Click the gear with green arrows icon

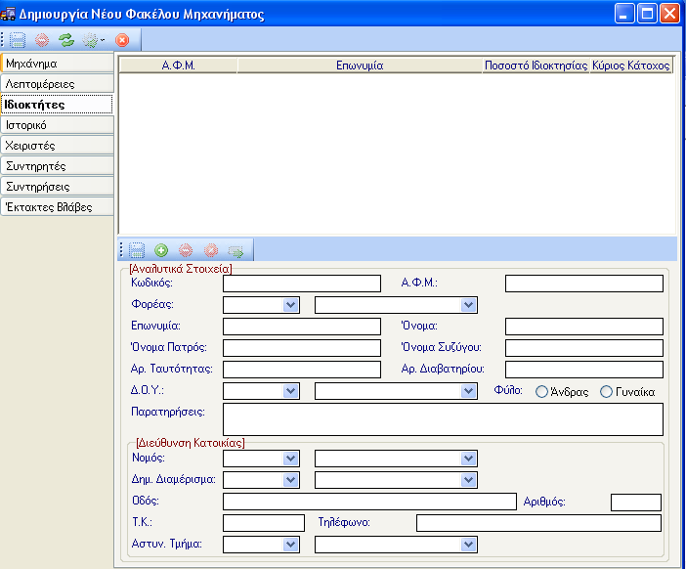coord(90,40)
